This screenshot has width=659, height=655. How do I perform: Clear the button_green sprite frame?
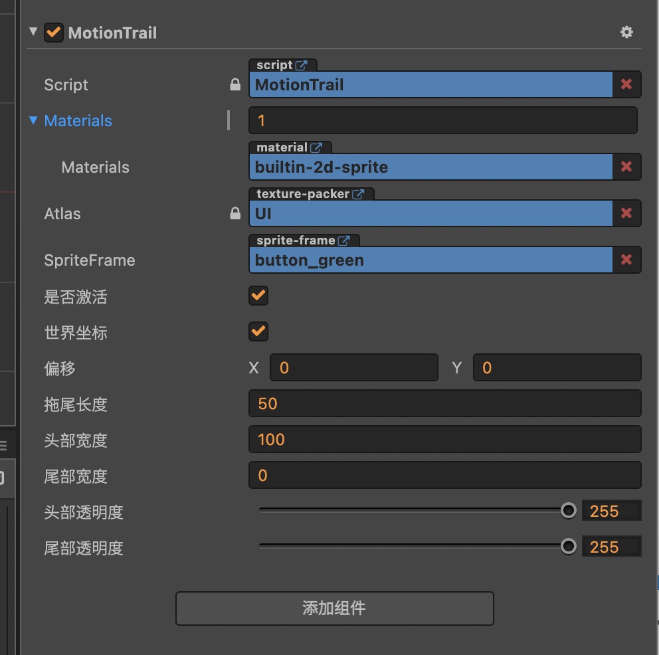[626, 260]
